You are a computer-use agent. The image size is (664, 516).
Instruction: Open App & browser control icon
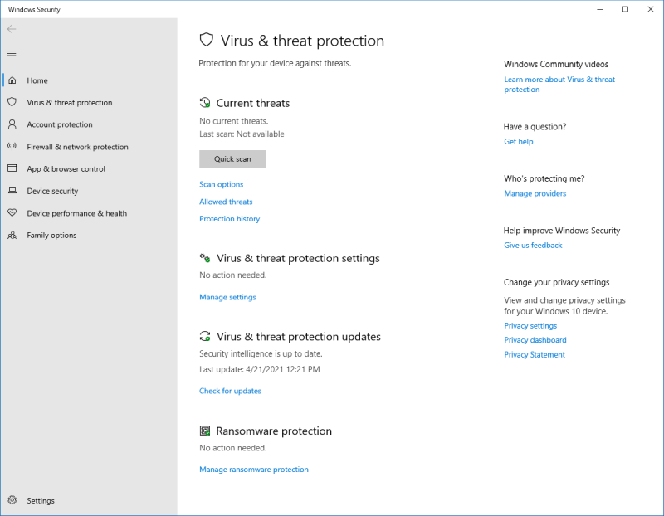12,168
